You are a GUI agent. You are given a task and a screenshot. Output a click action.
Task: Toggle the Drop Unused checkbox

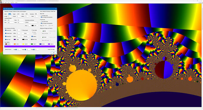click(x=22, y=30)
